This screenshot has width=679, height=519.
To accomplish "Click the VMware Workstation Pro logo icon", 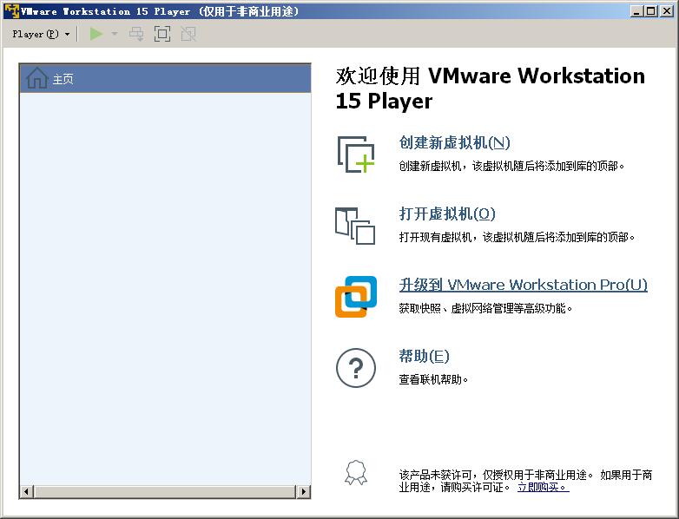I will click(x=356, y=297).
